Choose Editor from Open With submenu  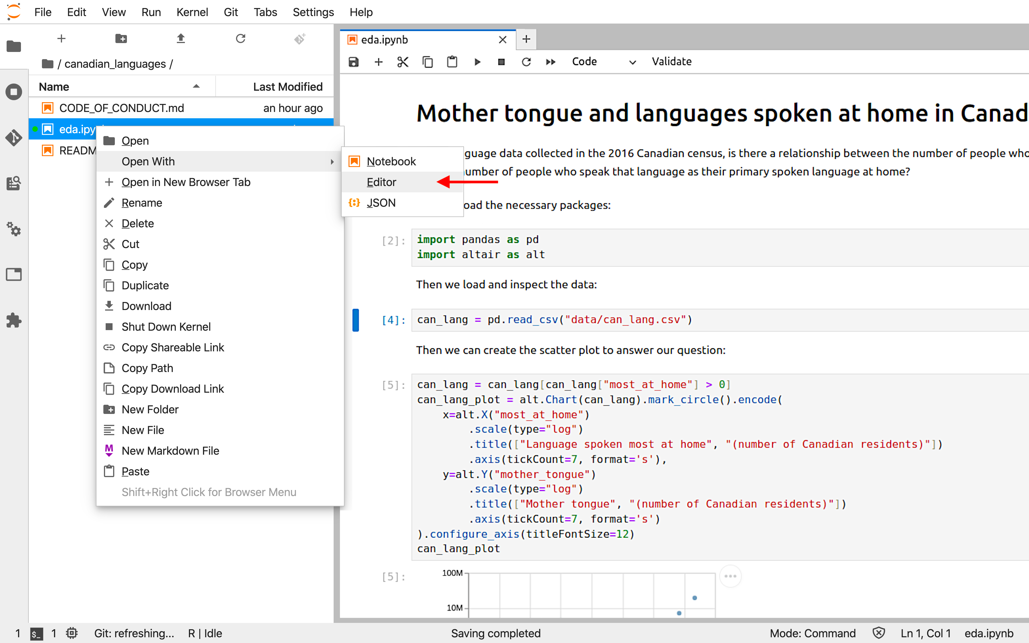(402, 183)
